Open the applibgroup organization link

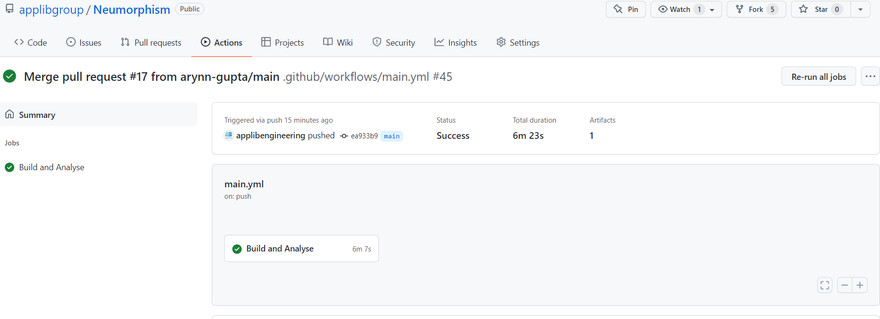51,10
